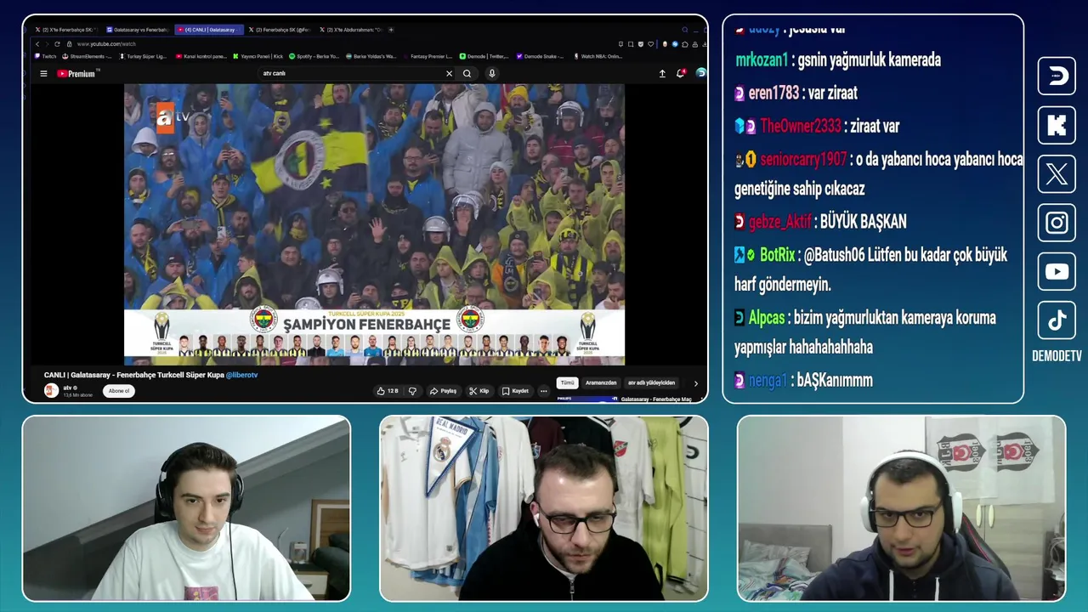Select the atv adlı yükleyiciden chip
1088x612 pixels.
(x=651, y=382)
